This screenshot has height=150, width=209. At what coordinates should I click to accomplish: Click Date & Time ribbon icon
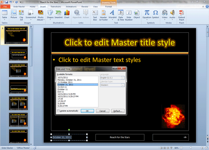(x=121, y=15)
